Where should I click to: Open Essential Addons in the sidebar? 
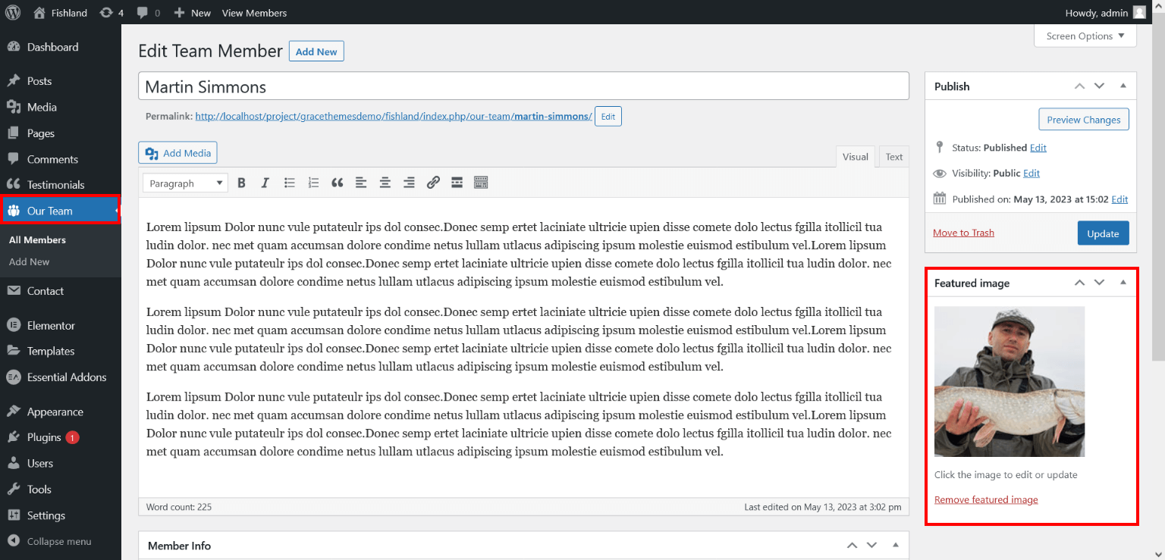pyautogui.click(x=61, y=377)
